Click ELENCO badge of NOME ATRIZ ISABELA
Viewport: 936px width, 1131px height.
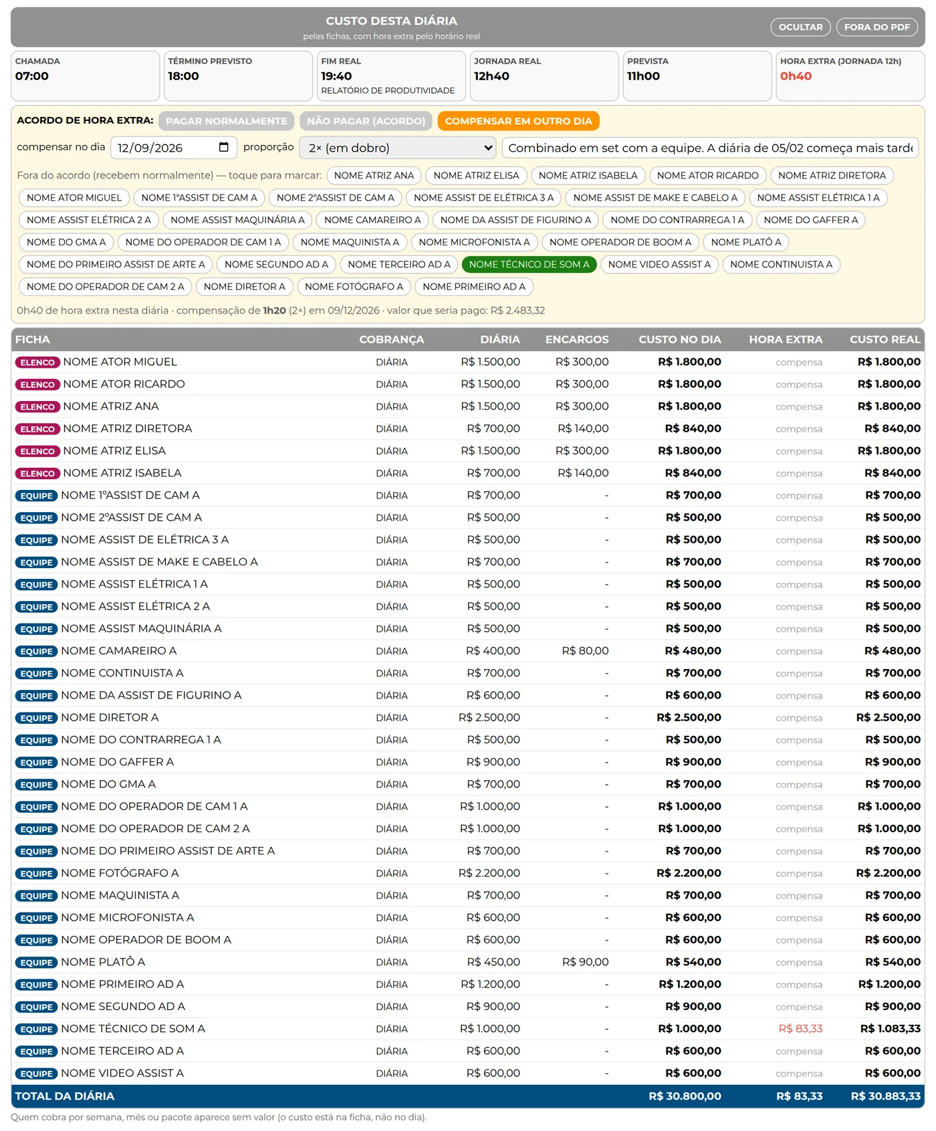tap(37, 473)
